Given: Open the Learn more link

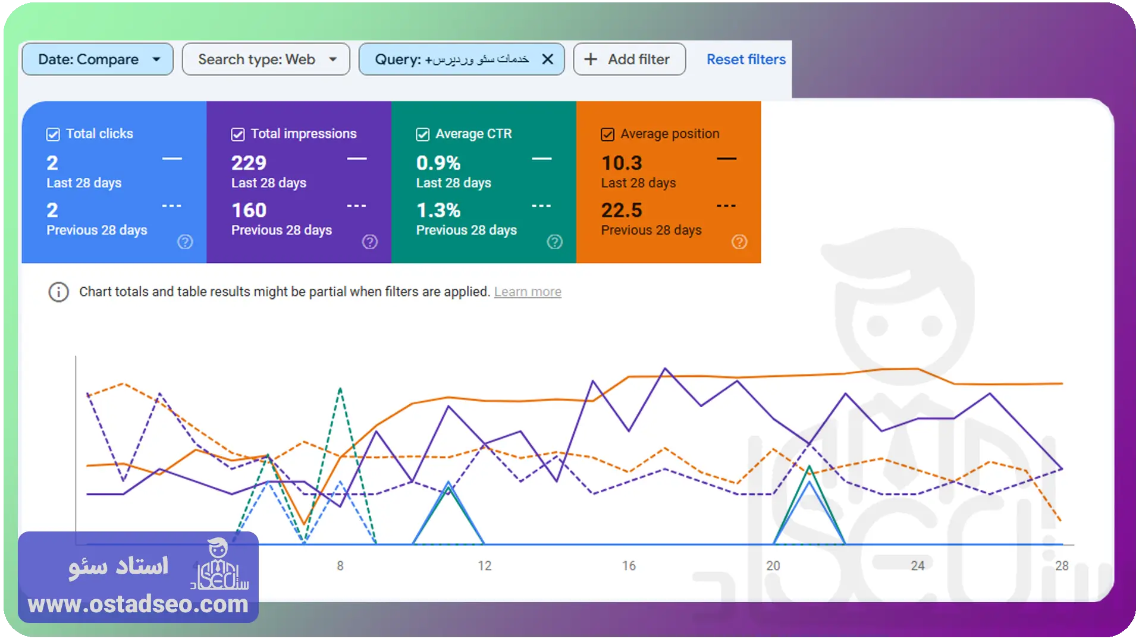Looking at the screenshot, I should tap(528, 292).
